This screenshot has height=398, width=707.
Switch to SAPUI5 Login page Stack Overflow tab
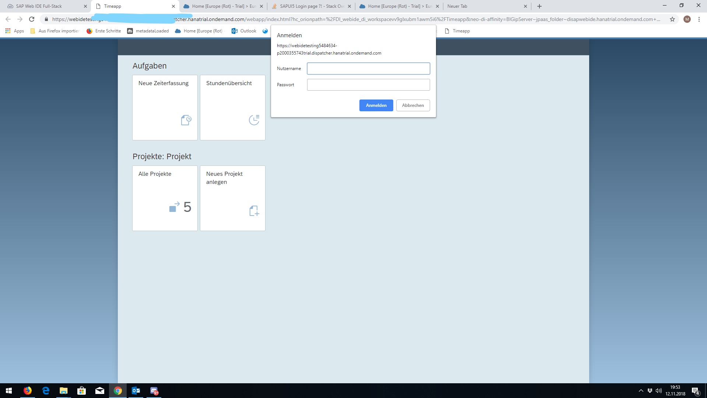[x=311, y=6]
